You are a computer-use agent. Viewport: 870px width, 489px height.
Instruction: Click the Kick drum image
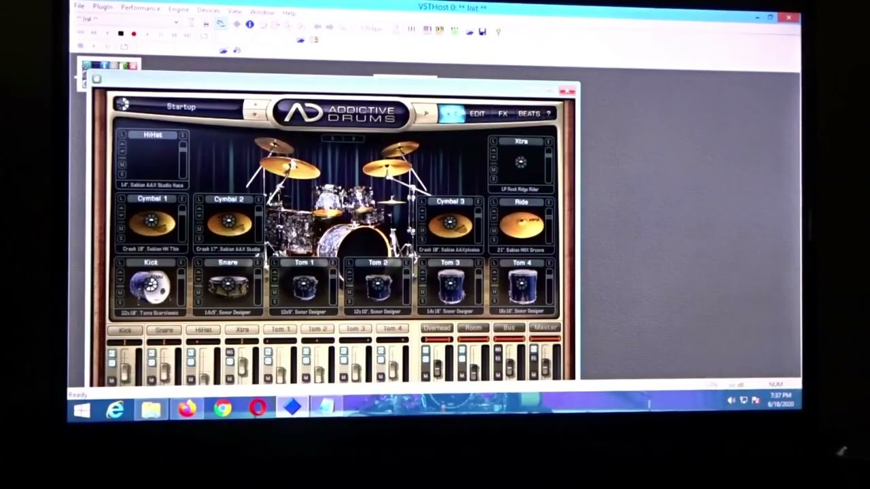[x=150, y=287]
